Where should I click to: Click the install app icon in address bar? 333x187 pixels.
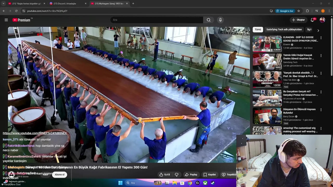(271, 11)
